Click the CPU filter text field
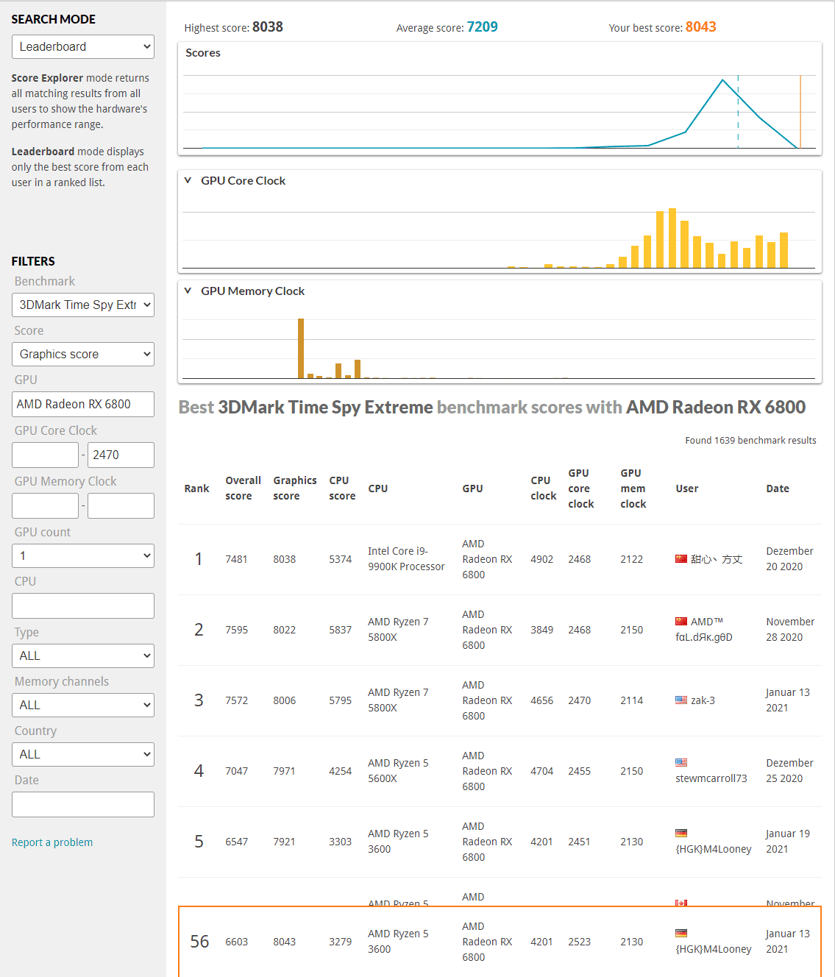The image size is (835, 977). point(83,605)
